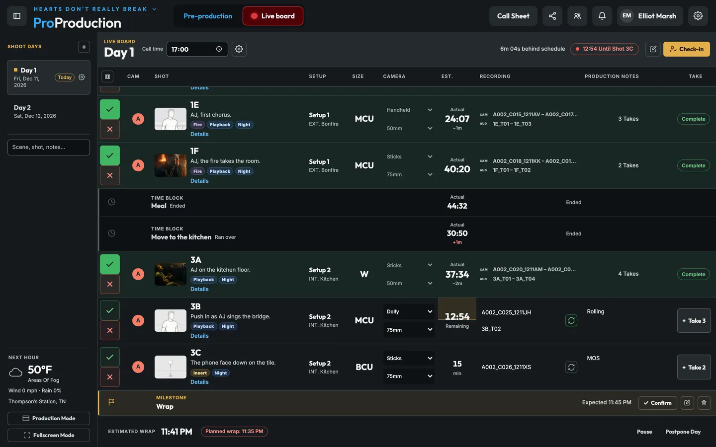The width and height of the screenshot is (716, 447).
Task: Open the 75mm lens dropdown for shot 3C
Action: click(409, 376)
